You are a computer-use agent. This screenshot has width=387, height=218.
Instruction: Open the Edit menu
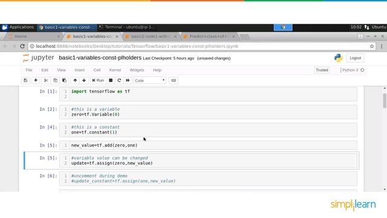click(45, 70)
